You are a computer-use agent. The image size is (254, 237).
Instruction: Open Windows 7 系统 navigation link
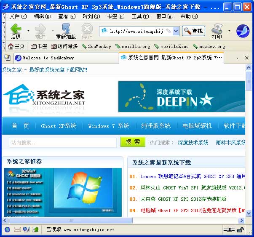click(109, 126)
